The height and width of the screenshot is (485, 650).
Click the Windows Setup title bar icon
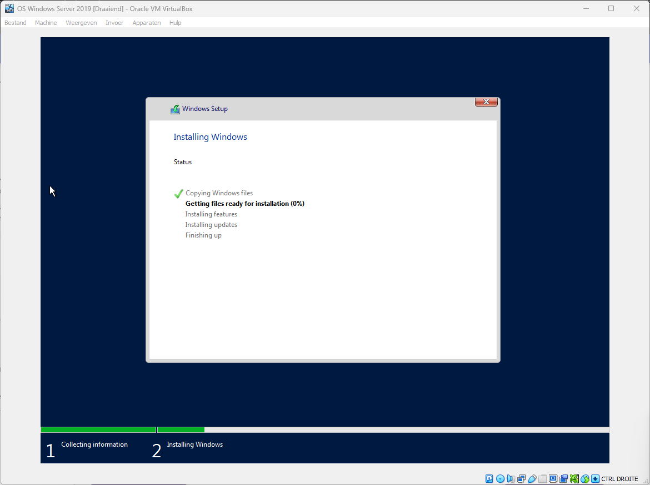[175, 109]
